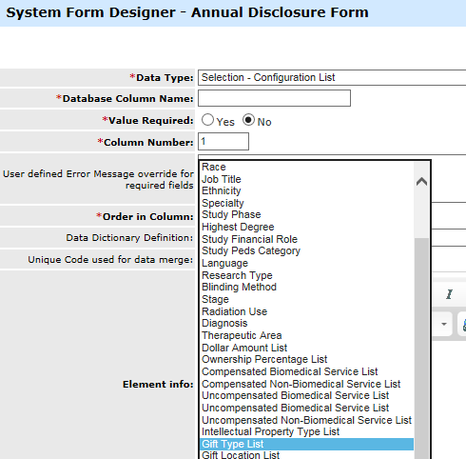Select Blinding Method option
This screenshot has height=459, width=466.
pos(307,288)
